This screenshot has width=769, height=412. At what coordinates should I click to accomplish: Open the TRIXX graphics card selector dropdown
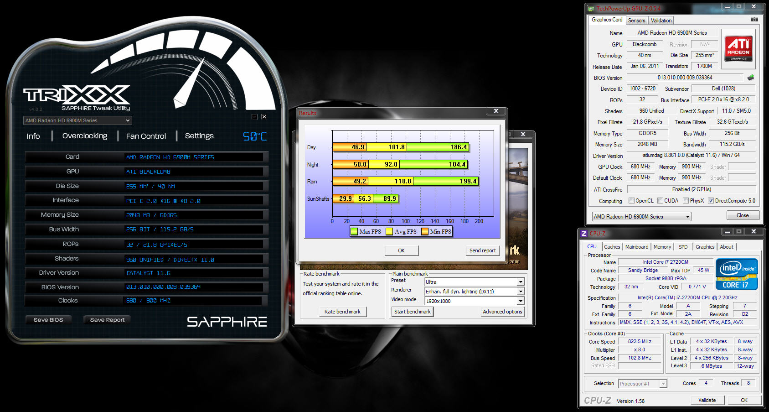click(x=77, y=120)
